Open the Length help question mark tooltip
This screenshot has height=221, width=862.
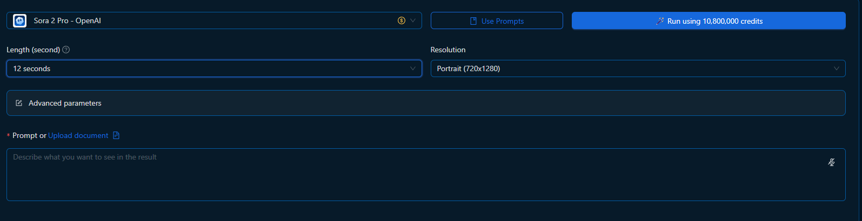[66, 50]
